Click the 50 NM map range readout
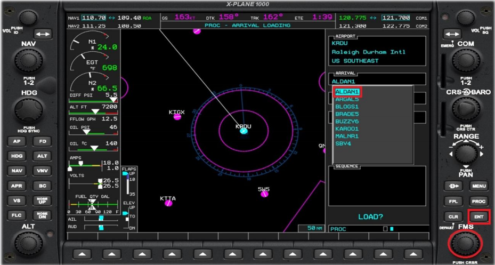Image resolution: width=495 pixels, height=265 pixels. (311, 228)
